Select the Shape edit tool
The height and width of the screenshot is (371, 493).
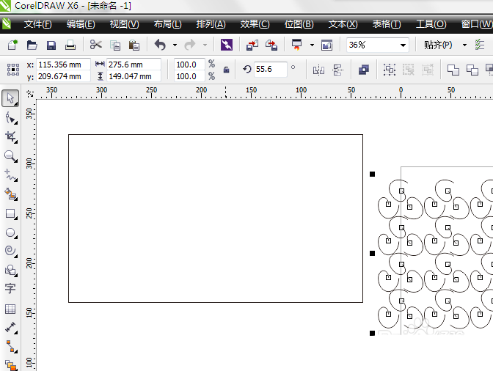11,119
